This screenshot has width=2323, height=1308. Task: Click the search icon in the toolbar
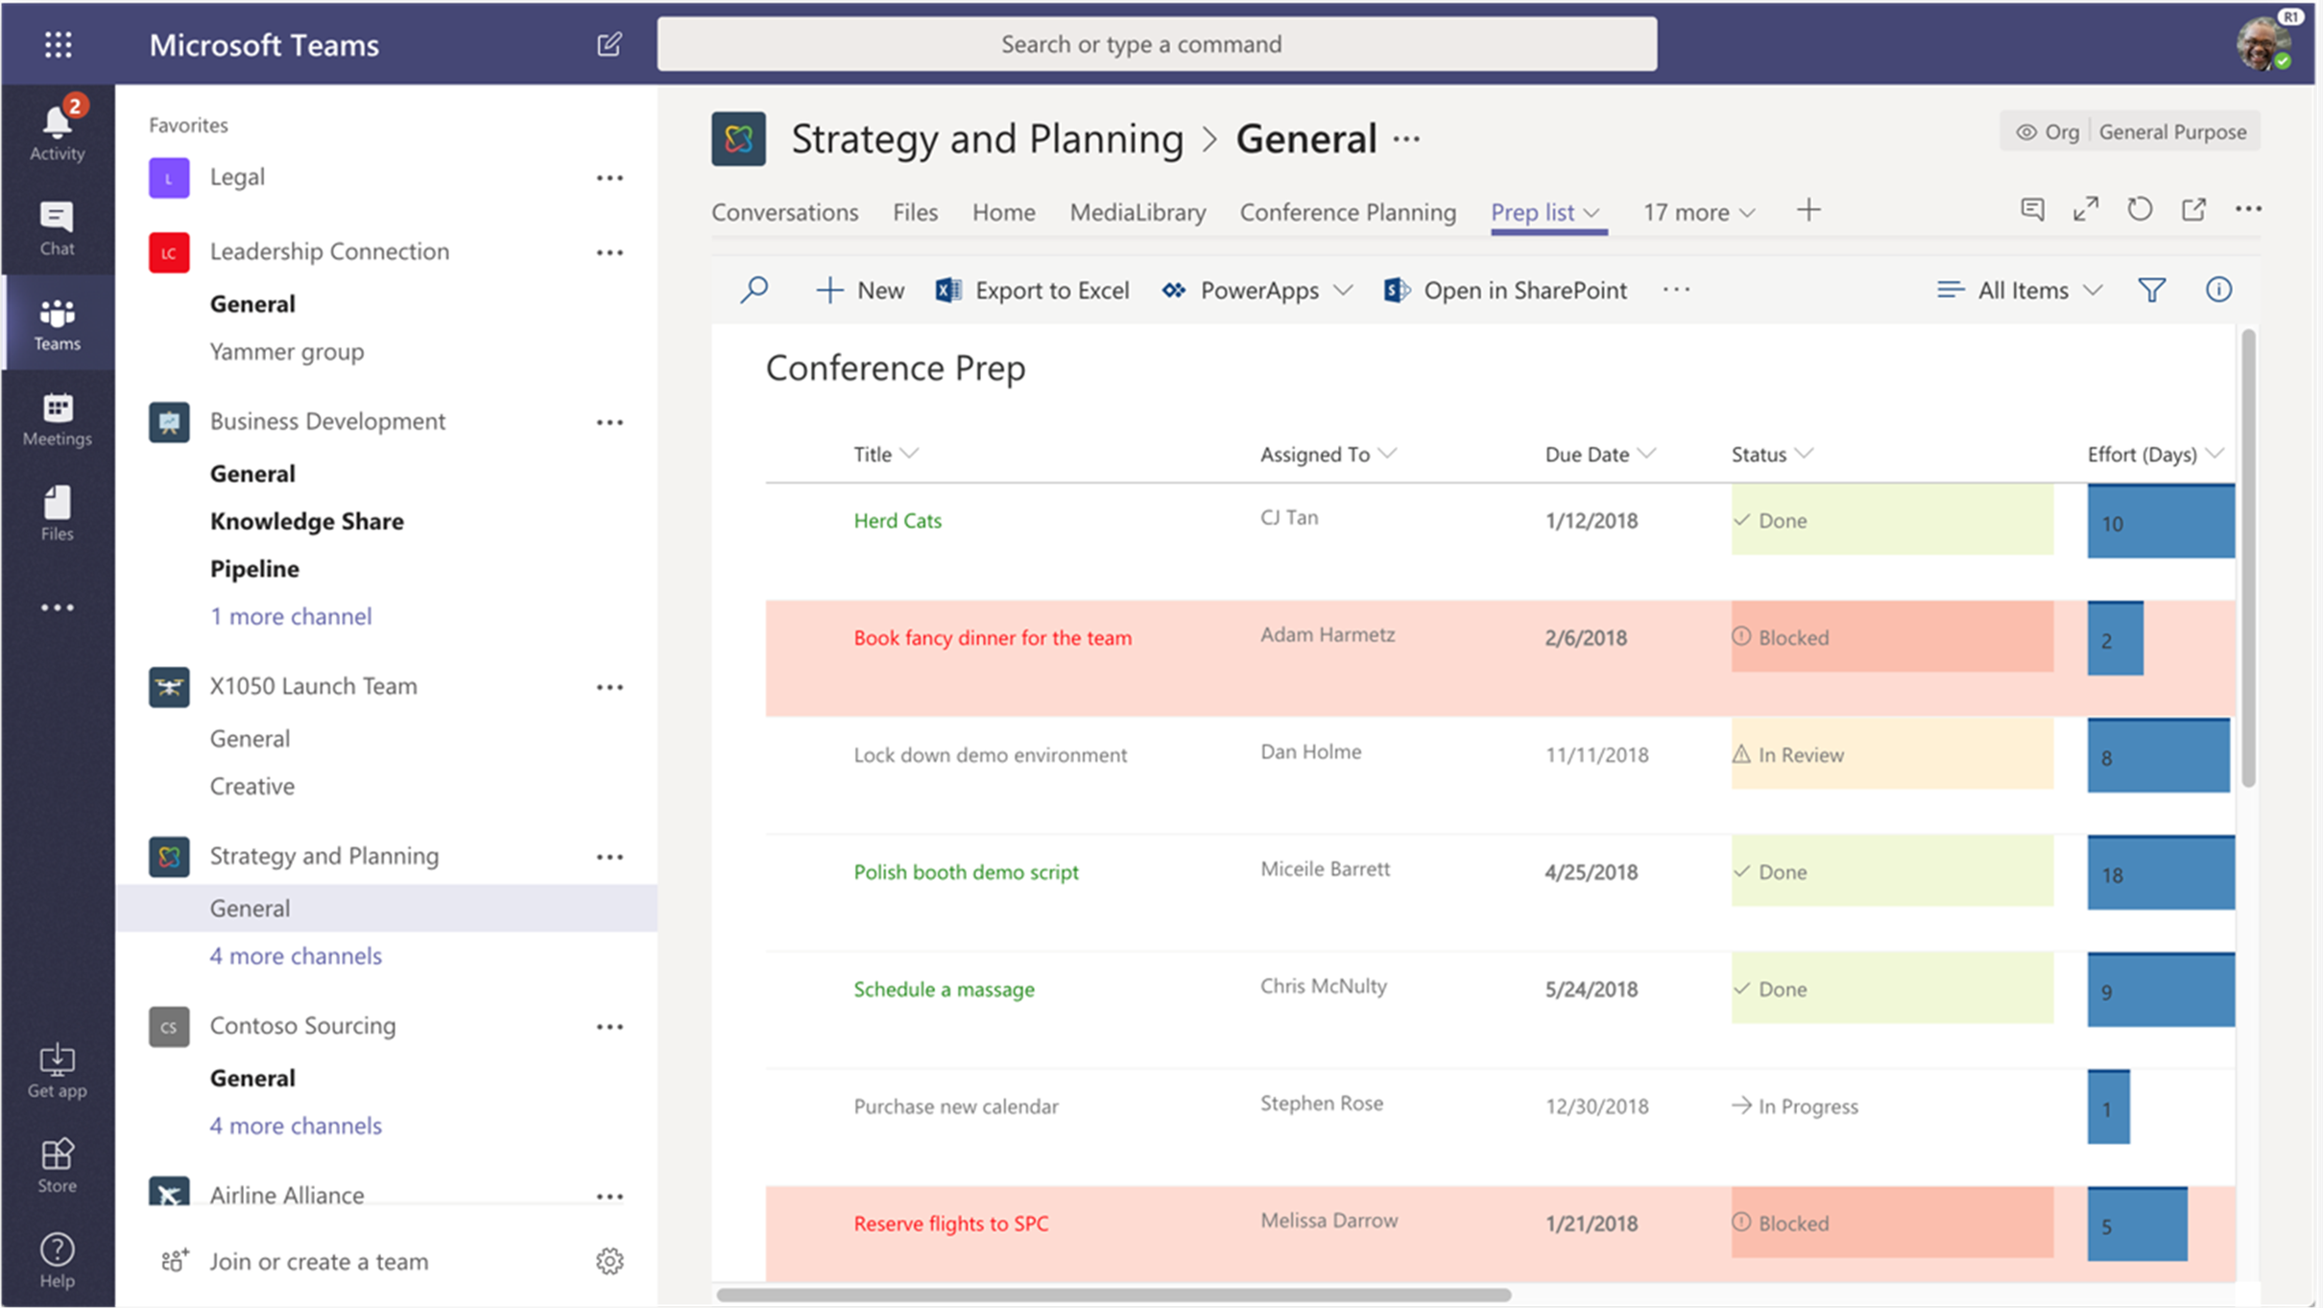[x=754, y=289]
